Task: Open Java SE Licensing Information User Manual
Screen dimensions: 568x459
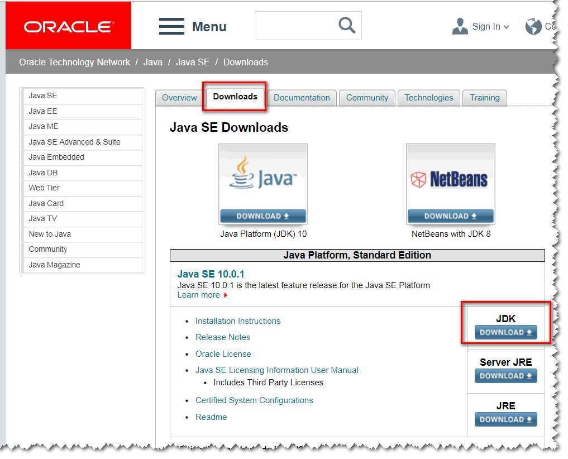Action: [277, 370]
